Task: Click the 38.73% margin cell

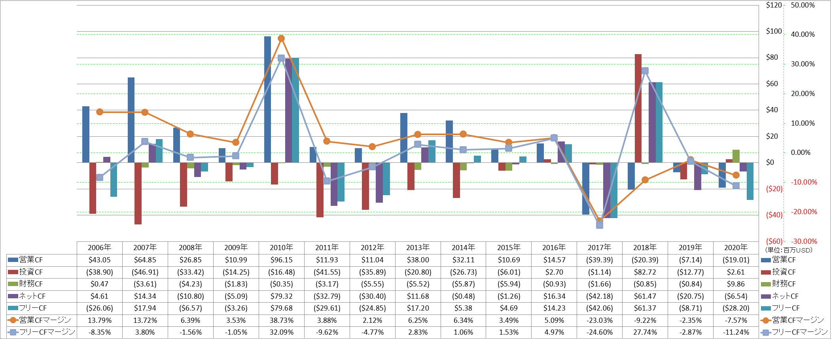Action: click(x=281, y=320)
